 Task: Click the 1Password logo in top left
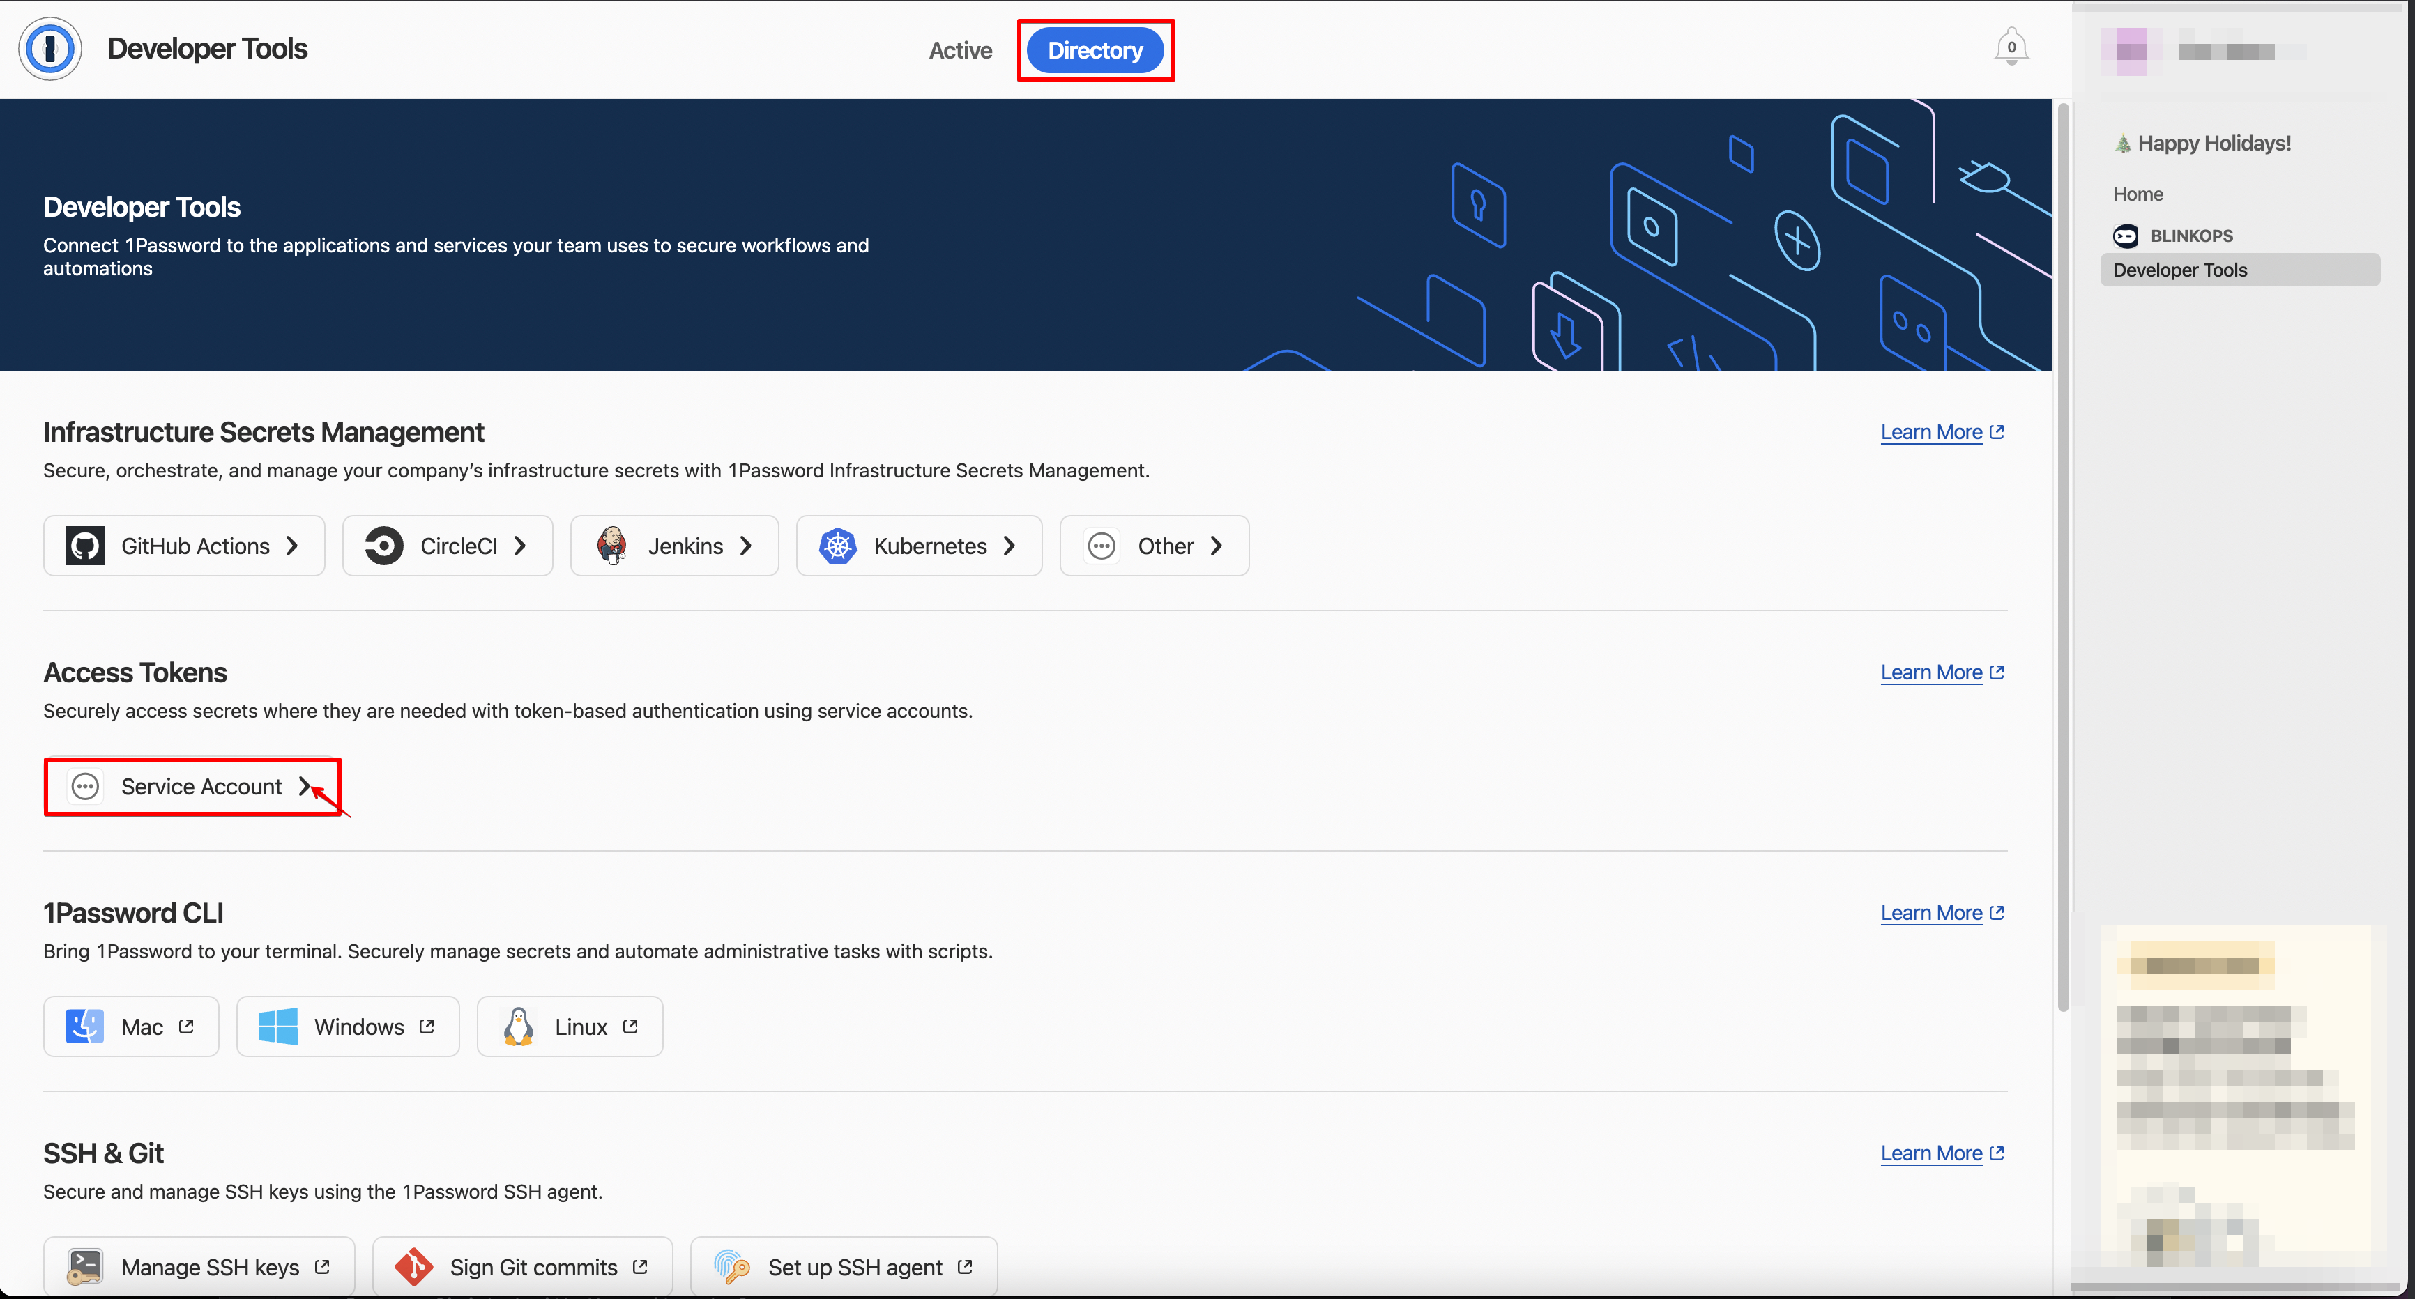49,48
